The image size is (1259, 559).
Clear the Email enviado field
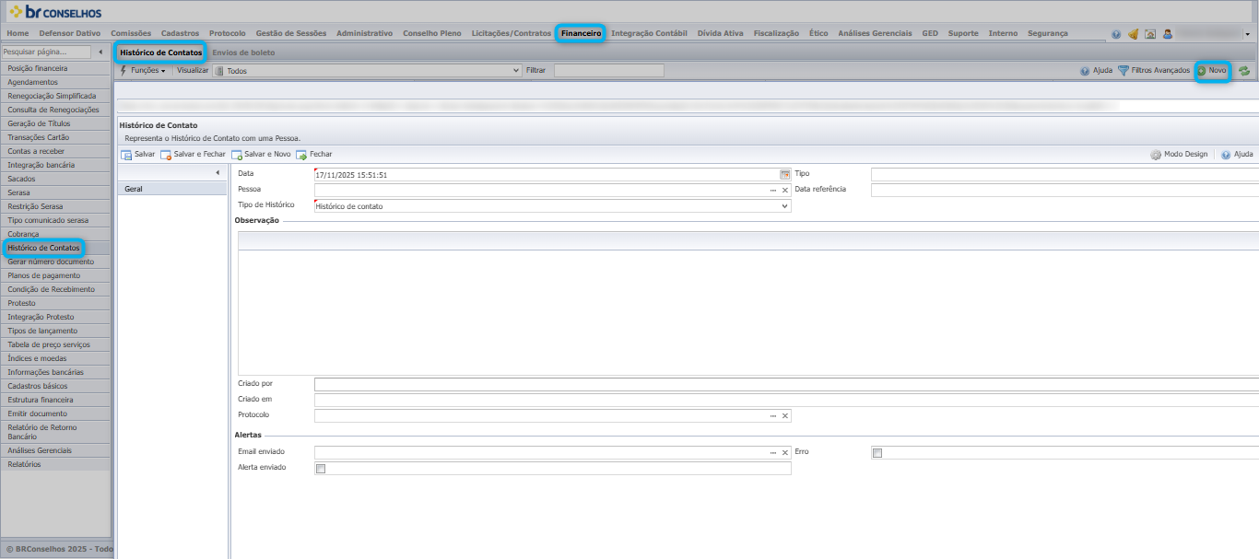785,453
